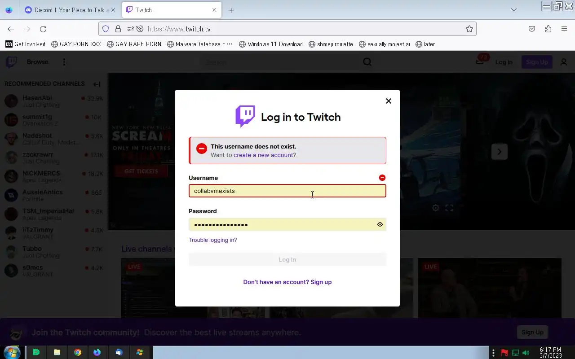Open the 'create a new account' link
The height and width of the screenshot is (359, 575).
coord(263,155)
